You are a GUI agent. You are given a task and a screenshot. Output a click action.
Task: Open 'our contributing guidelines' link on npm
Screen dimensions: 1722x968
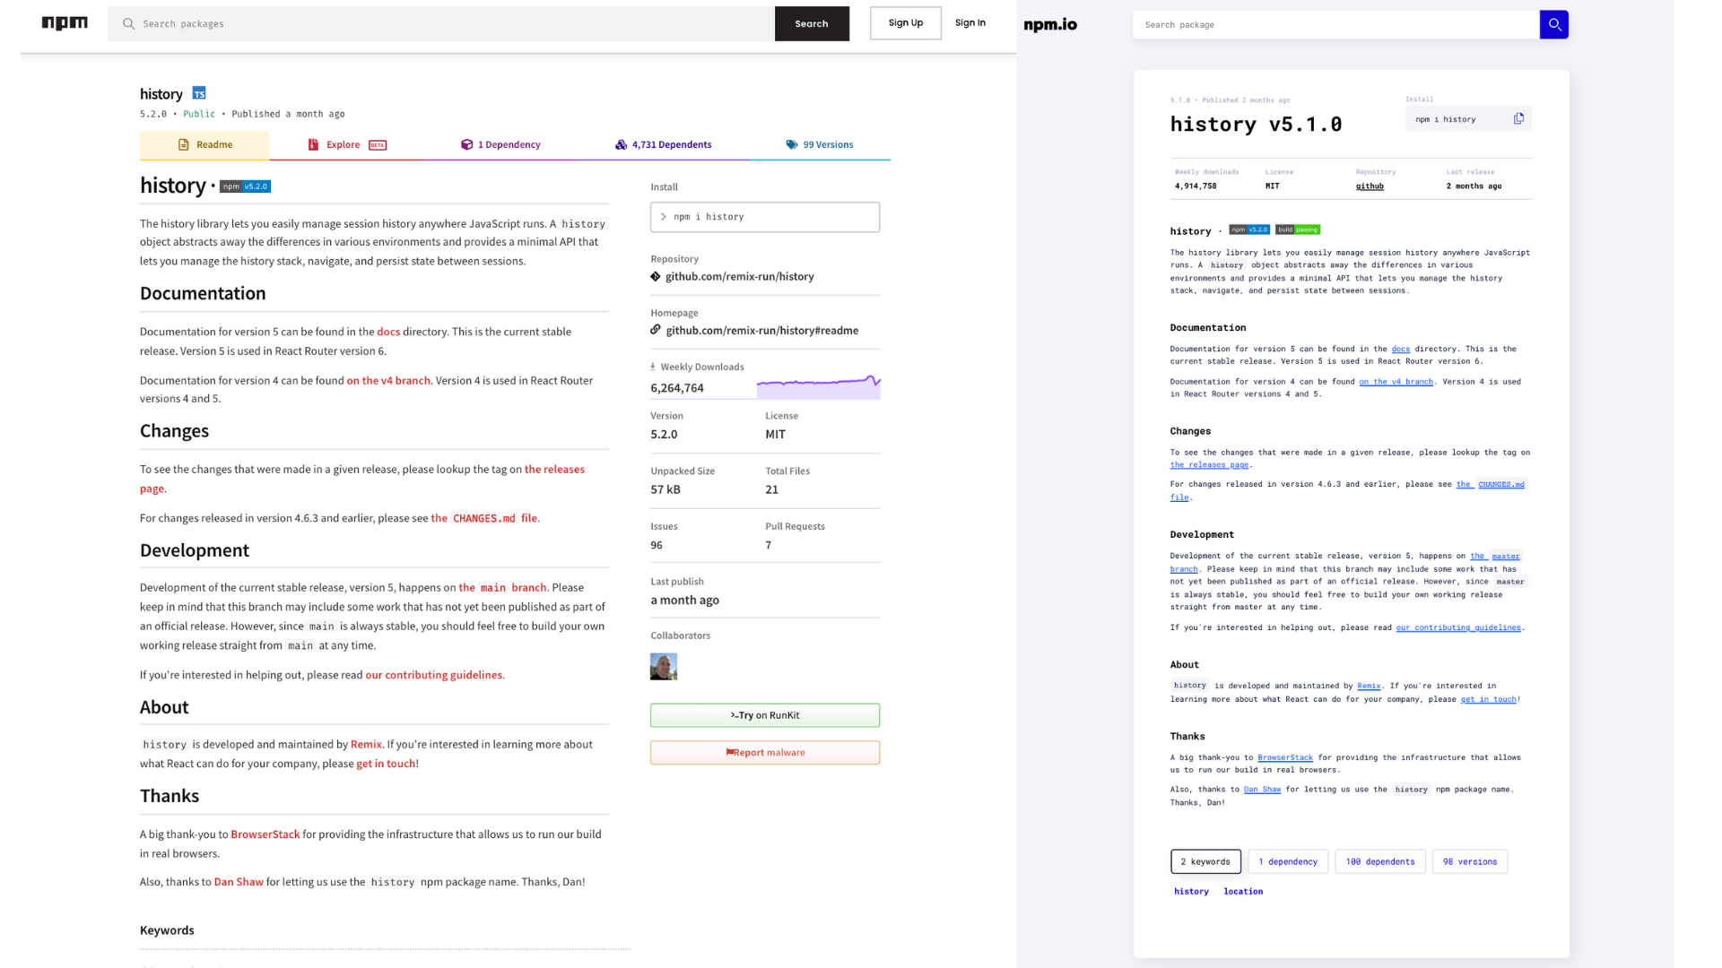(433, 675)
